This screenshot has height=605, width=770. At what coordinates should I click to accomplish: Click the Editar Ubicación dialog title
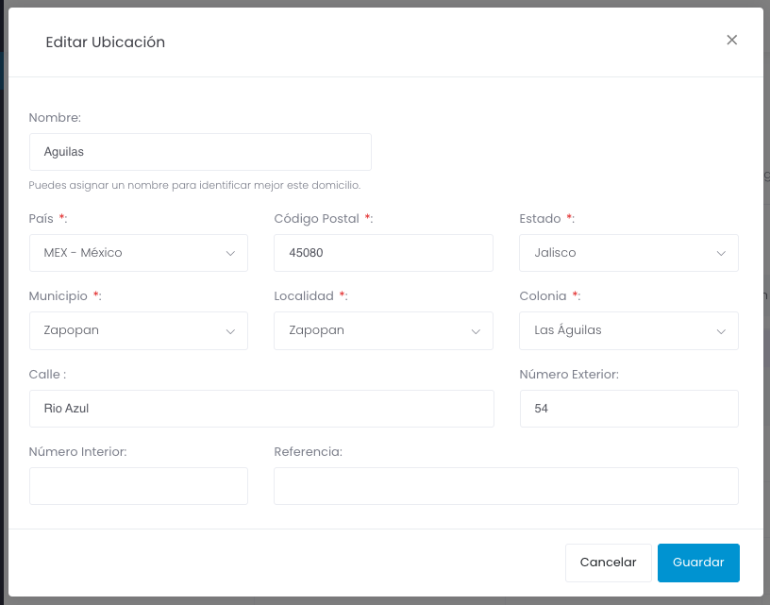click(x=105, y=42)
